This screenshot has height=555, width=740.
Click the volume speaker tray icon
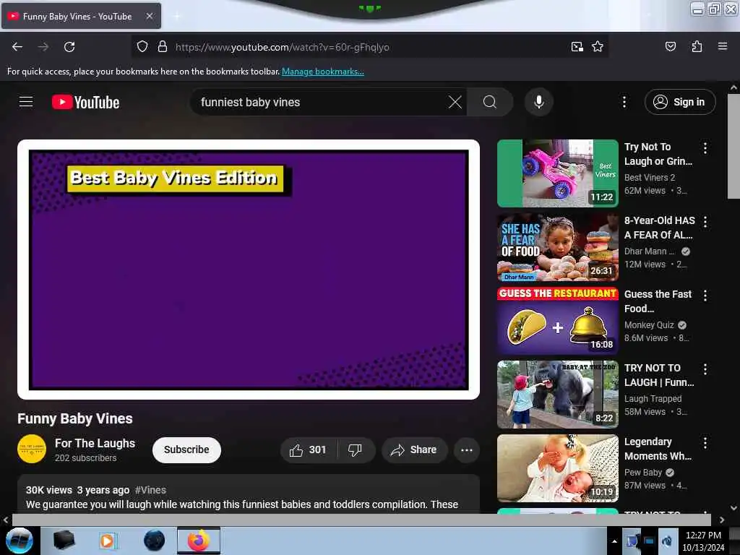[667, 541]
